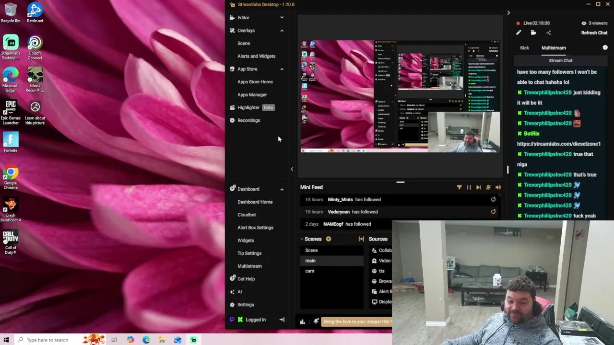Viewport: 614px width, 345px height.
Task: Open Streamlabs Settings gear
Action: [x=233, y=305]
